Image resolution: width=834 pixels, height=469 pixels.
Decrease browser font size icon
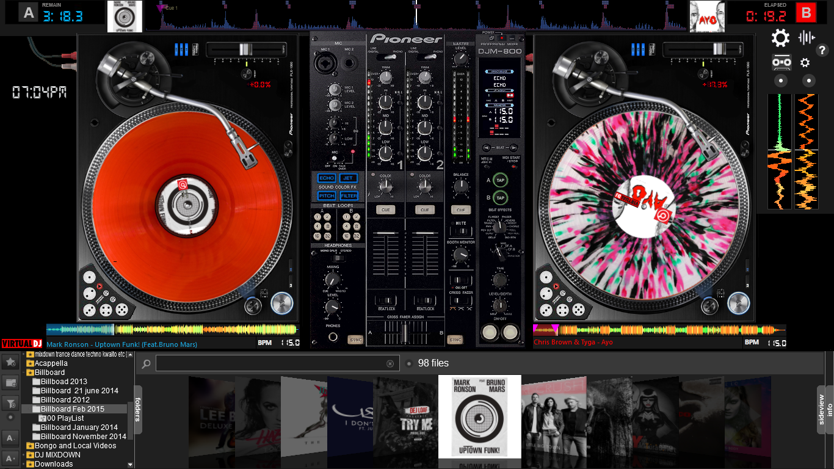point(10,438)
